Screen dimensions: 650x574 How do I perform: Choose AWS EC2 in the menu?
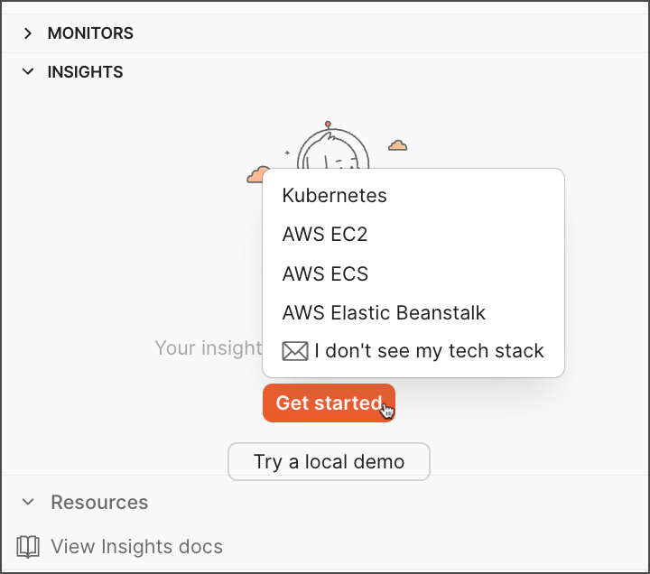point(325,235)
